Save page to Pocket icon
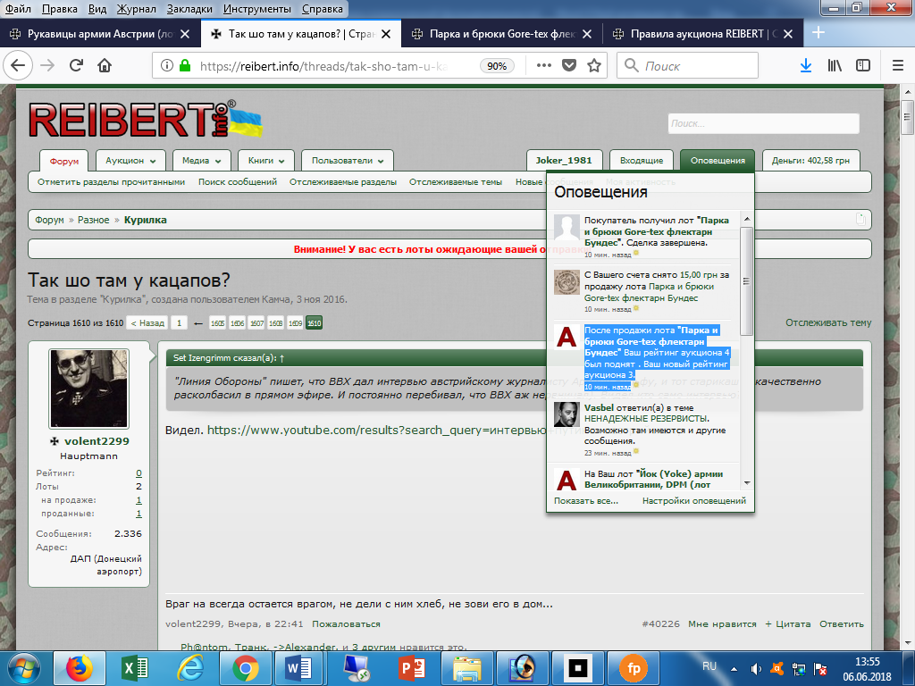915x686 pixels. 569,66
